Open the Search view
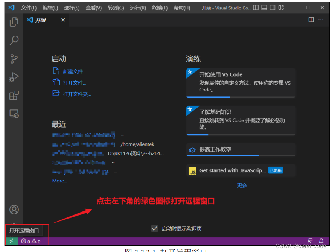Image resolution: width=332 pixels, height=252 pixels. pyautogui.click(x=14, y=40)
